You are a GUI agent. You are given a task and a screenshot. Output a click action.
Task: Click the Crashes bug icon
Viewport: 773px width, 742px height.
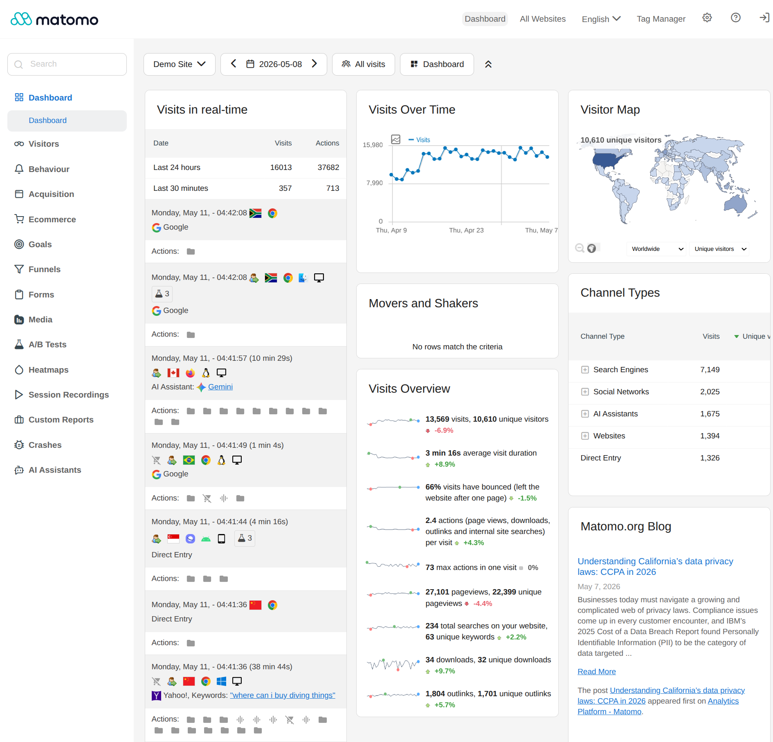pyautogui.click(x=19, y=445)
